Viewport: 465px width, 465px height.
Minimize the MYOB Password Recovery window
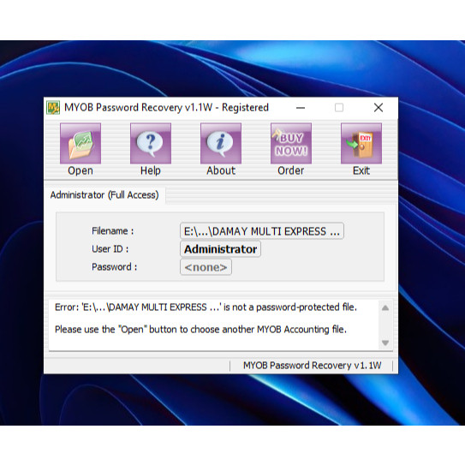301,108
